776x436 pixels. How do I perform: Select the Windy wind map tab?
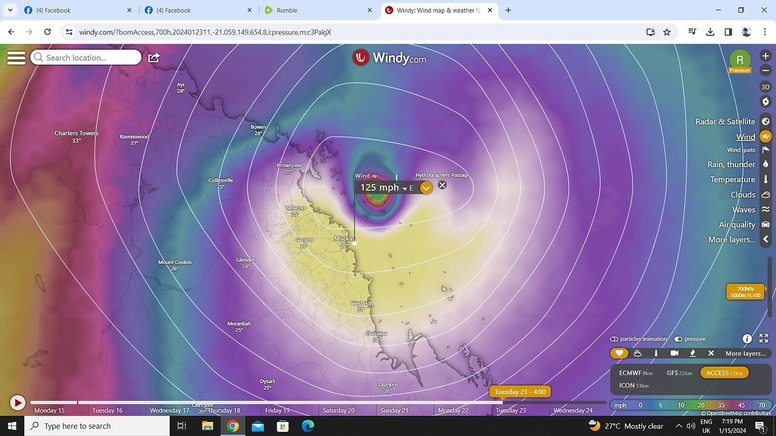click(x=440, y=10)
